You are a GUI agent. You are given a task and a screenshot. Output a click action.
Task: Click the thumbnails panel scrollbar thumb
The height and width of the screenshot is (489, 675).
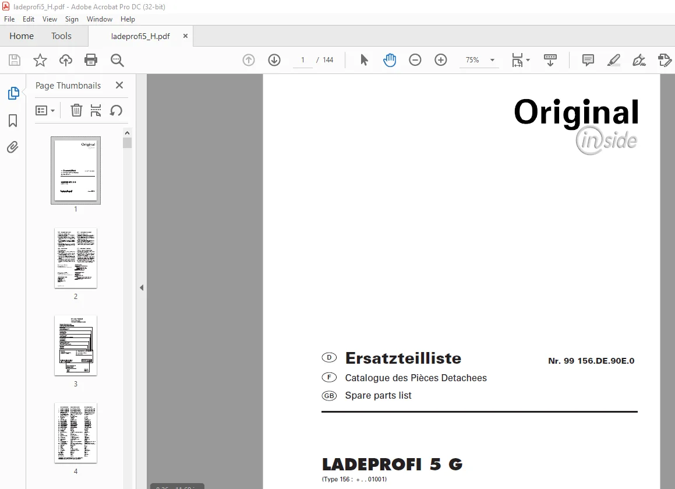tap(127, 143)
